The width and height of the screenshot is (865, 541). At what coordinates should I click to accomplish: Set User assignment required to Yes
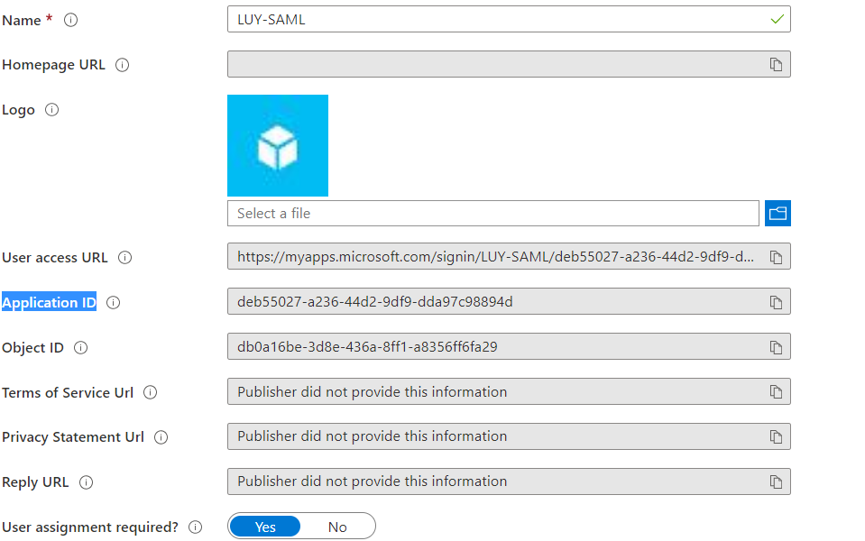(x=265, y=527)
